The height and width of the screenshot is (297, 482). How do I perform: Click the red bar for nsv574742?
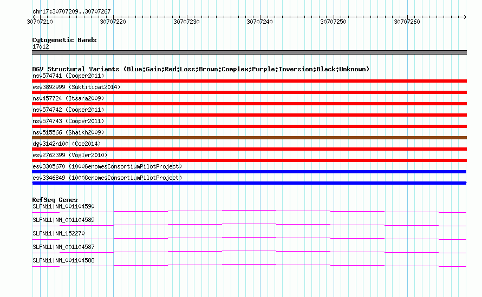pyautogui.click(x=249, y=115)
